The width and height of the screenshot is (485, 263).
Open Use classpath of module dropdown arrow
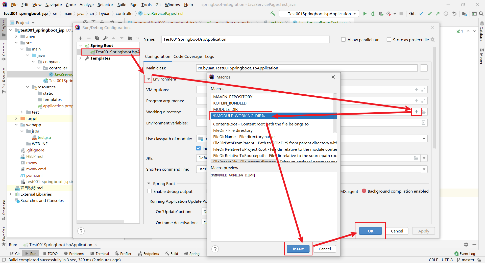point(424,139)
